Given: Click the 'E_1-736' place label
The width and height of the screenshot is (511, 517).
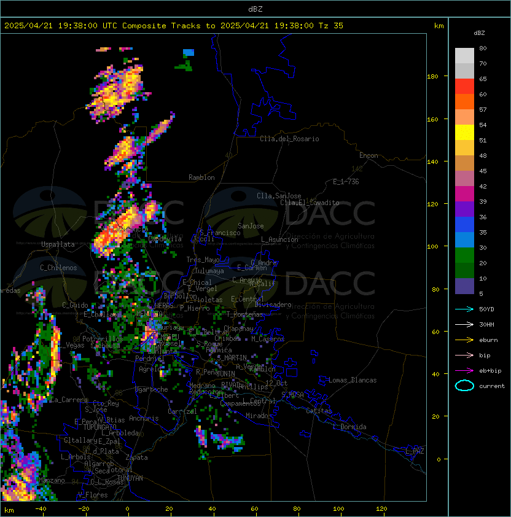Looking at the screenshot, I should tap(346, 182).
